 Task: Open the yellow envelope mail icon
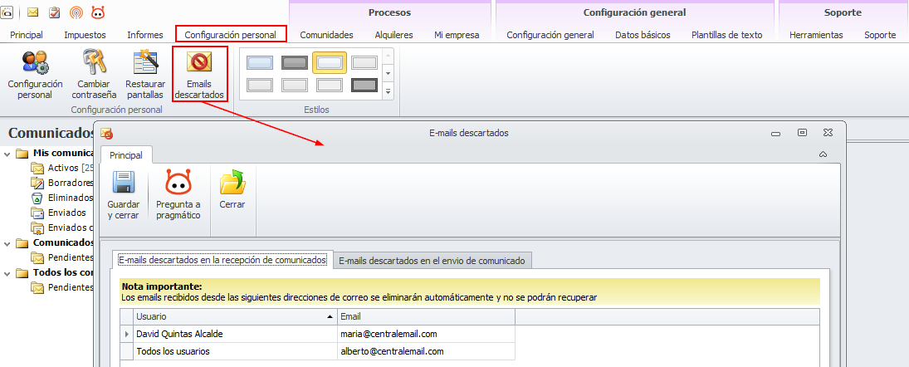pos(33,12)
